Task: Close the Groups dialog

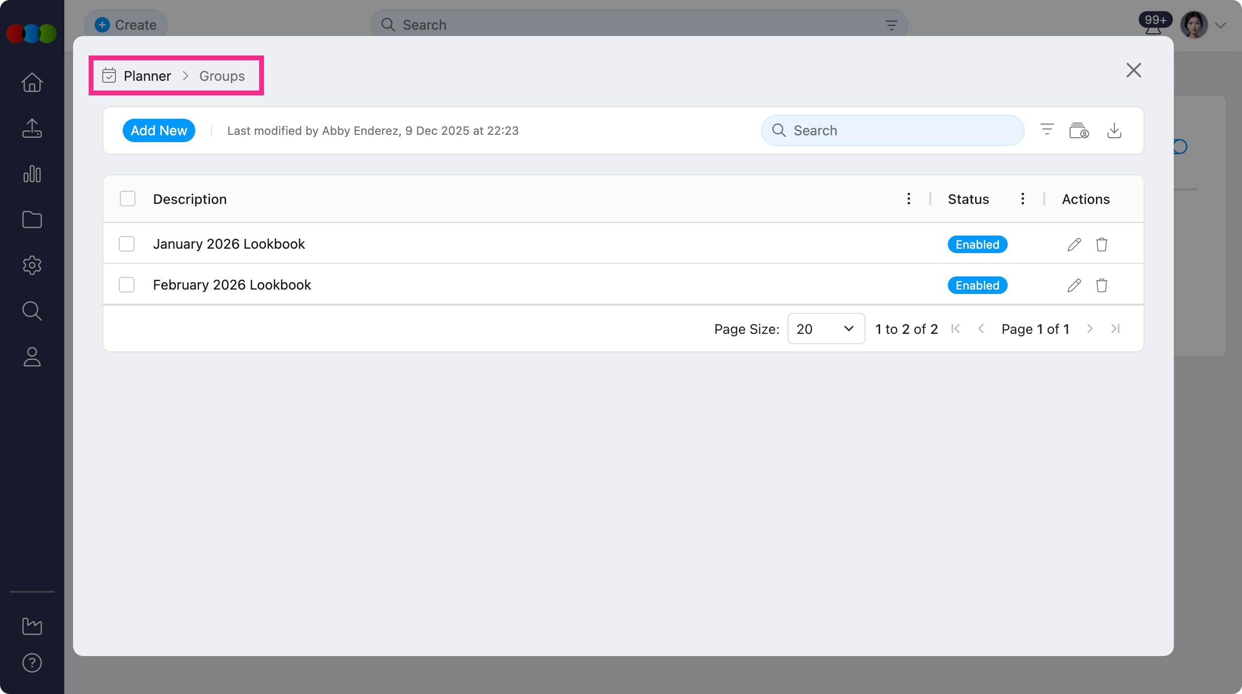Action: point(1133,70)
